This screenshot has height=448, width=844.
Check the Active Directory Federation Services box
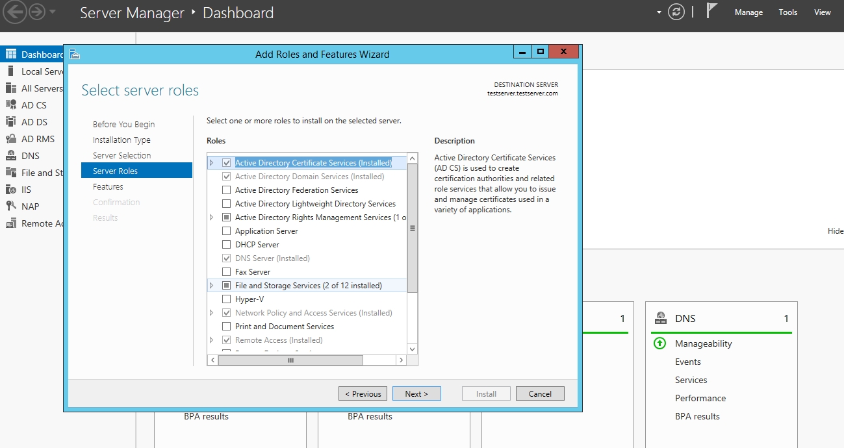coord(226,190)
